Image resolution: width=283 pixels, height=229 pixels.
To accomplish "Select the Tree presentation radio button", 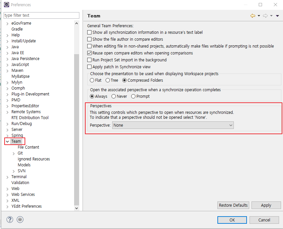I will [x=108, y=80].
